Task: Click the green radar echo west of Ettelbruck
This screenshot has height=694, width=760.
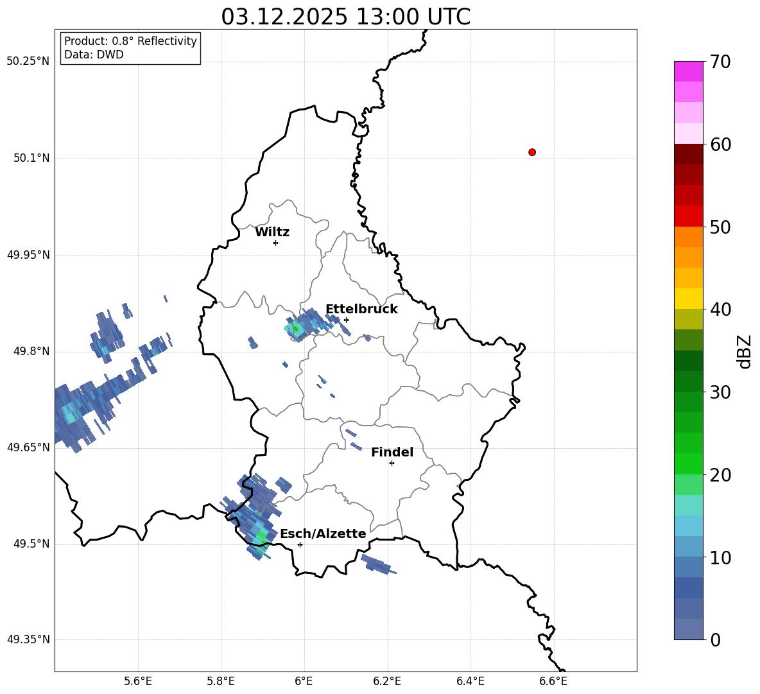Action: [x=296, y=329]
